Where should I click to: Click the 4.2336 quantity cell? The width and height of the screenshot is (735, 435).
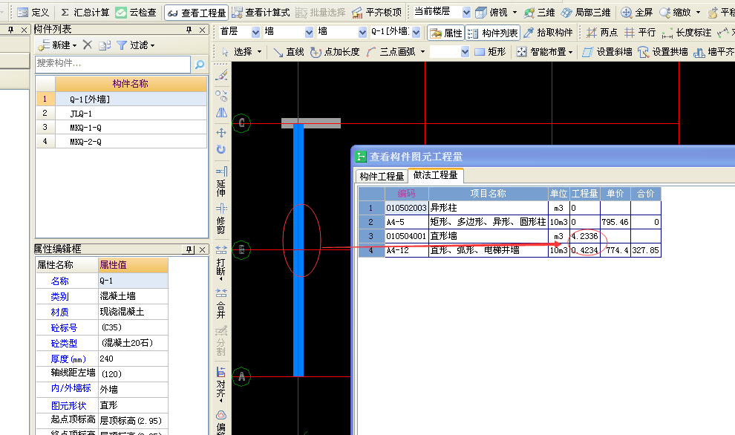click(x=584, y=236)
